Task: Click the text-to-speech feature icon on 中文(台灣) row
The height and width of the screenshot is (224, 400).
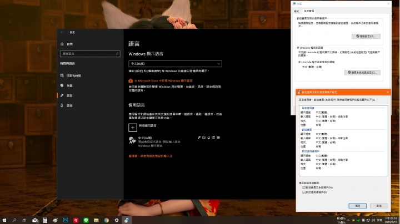Action: coord(204,138)
